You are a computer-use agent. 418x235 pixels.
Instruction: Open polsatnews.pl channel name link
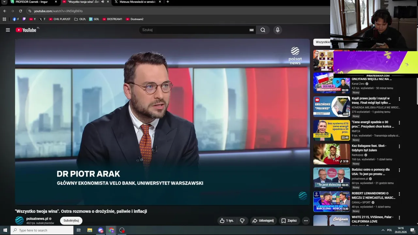[37, 219]
